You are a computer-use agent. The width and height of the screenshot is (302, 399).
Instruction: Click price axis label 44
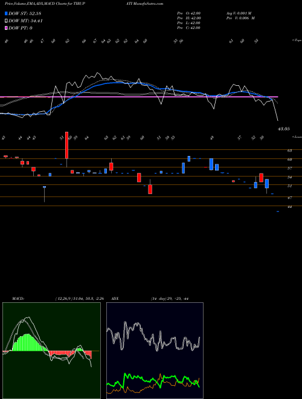289,207
